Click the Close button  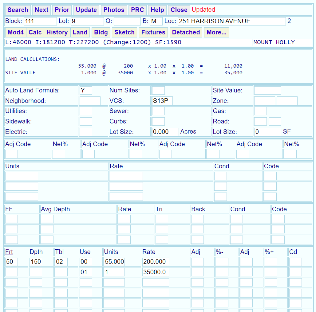point(179,10)
